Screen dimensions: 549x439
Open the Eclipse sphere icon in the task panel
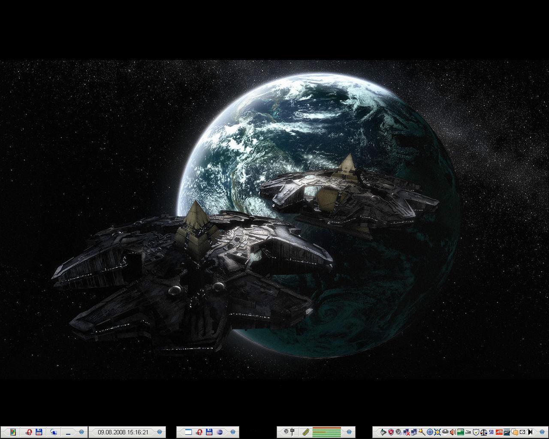[x=220, y=432]
